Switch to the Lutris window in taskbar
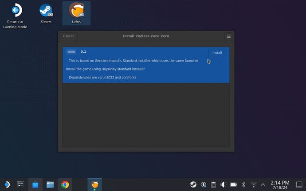Image resolution: width=306 pixels, height=191 pixels. [94, 184]
